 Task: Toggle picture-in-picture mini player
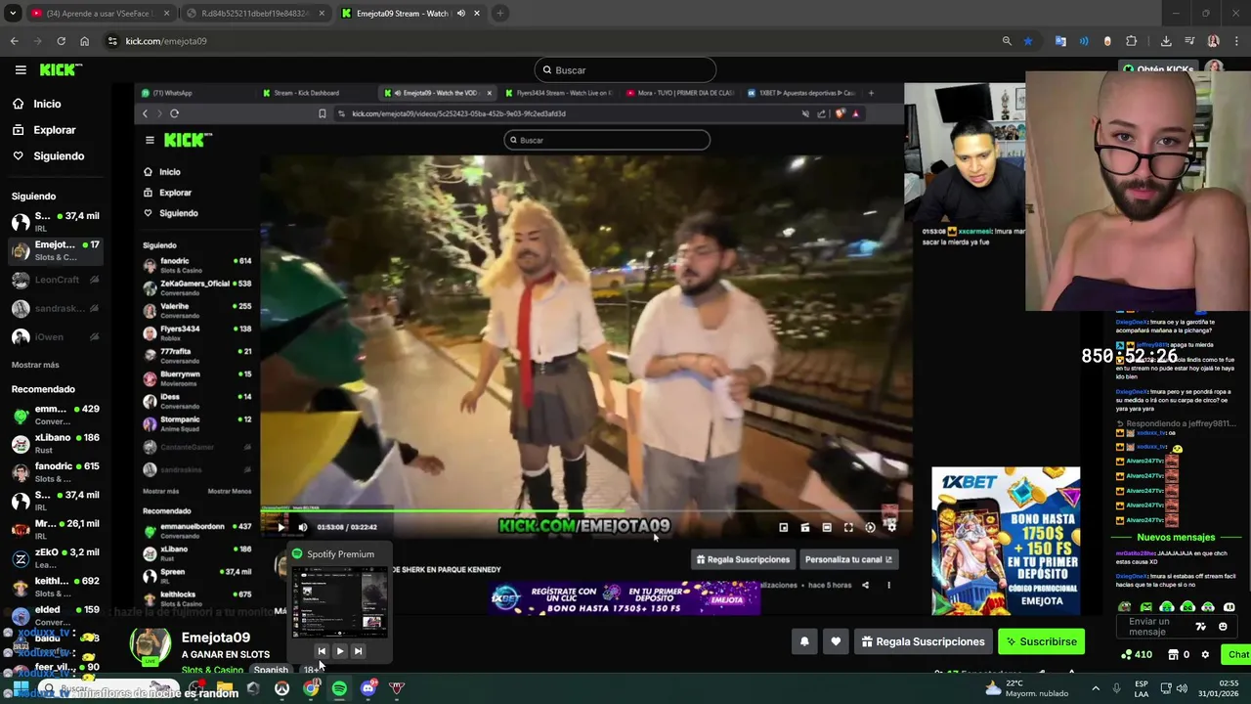point(784,528)
